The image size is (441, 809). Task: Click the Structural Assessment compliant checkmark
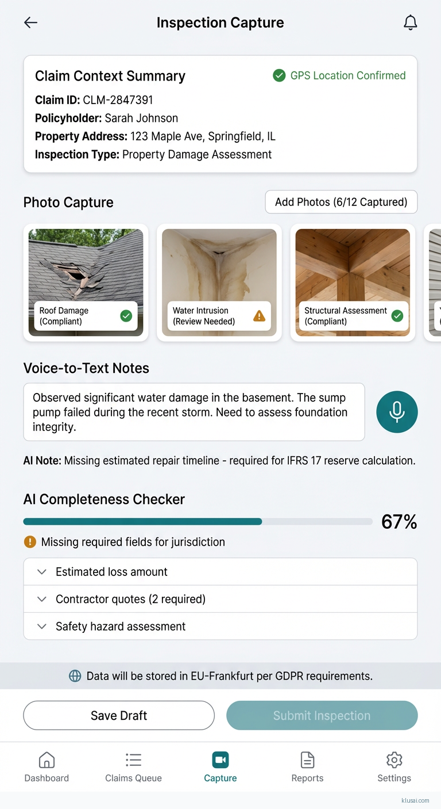pyautogui.click(x=397, y=316)
